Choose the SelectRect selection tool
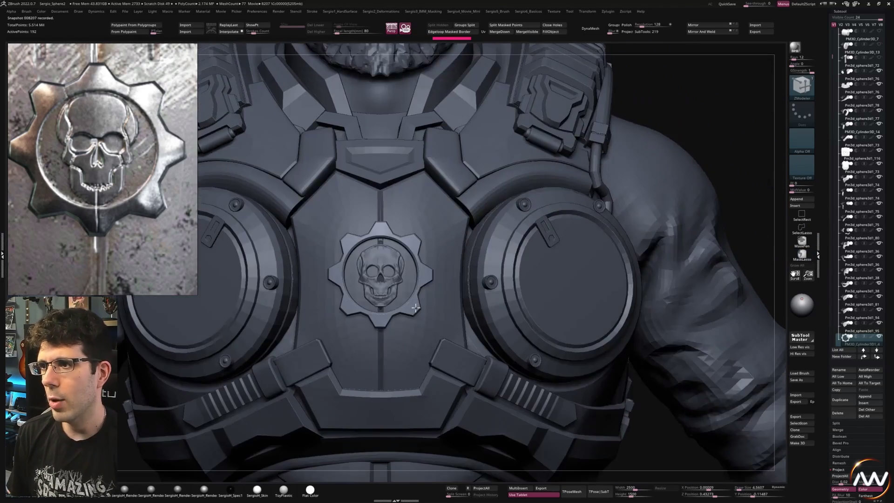 coord(801,215)
